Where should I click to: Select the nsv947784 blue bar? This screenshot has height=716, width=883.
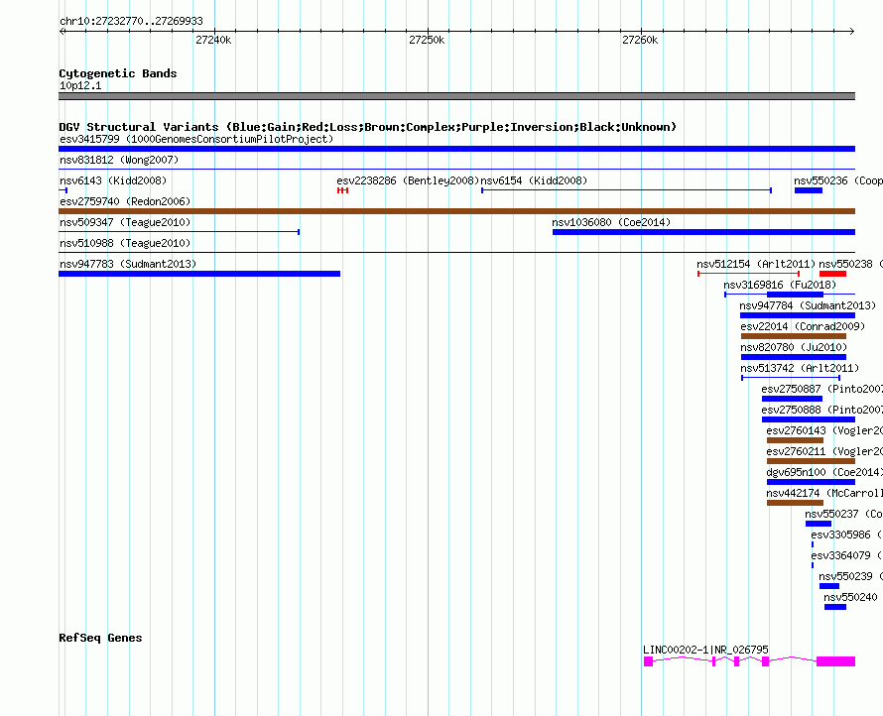(x=798, y=315)
